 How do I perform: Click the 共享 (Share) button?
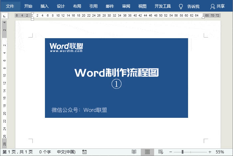[x=217, y=6]
